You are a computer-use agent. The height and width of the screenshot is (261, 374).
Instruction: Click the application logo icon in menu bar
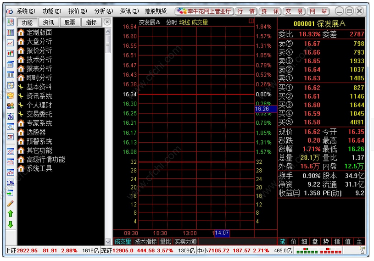coord(10,11)
